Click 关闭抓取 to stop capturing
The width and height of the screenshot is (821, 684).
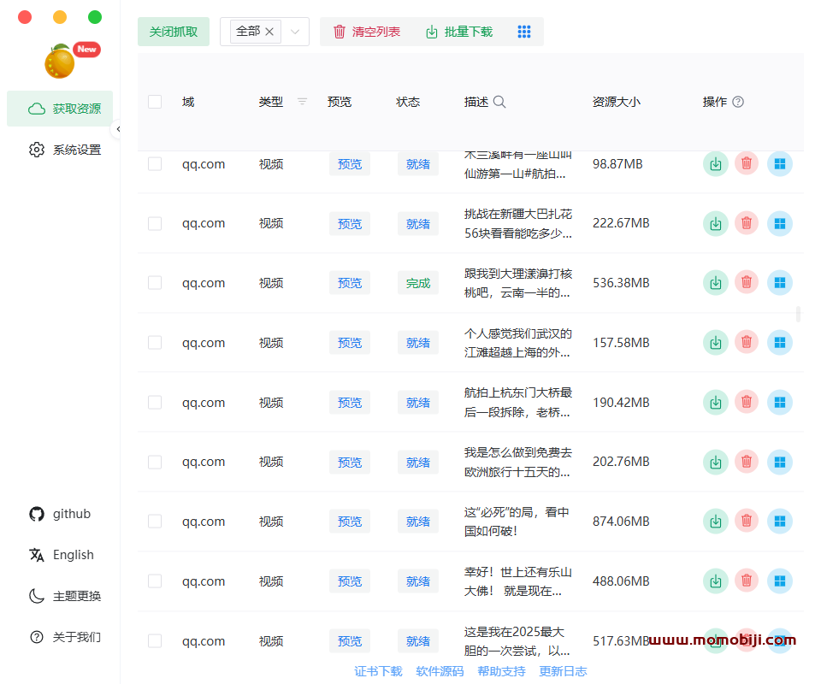pyautogui.click(x=173, y=31)
